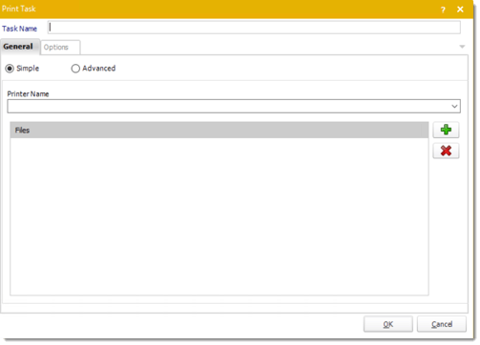Image resolution: width=480 pixels, height=345 pixels.
Task: Select the Simple radio button
Action: pyautogui.click(x=10, y=69)
